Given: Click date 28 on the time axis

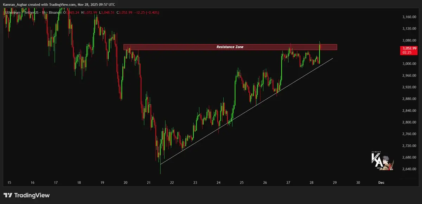Looking at the screenshot, I should point(311,183).
